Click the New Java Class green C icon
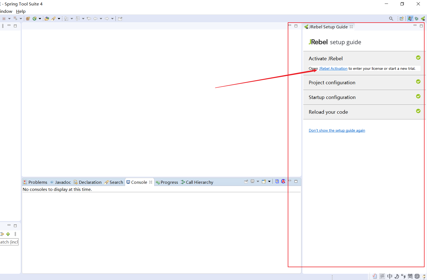The image size is (427, 280). [x=35, y=19]
